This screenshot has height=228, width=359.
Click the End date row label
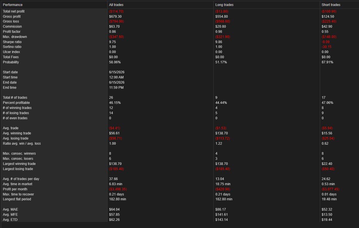10,82
